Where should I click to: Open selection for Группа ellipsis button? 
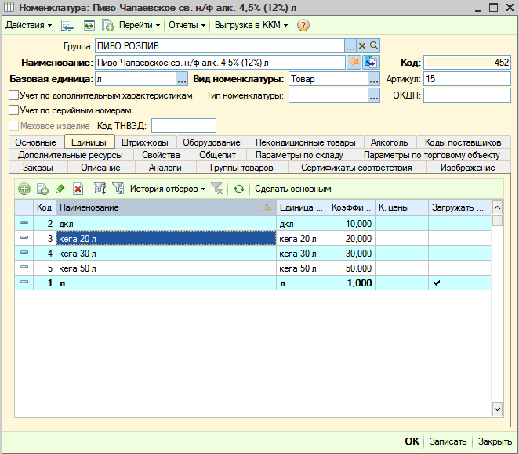pos(350,46)
